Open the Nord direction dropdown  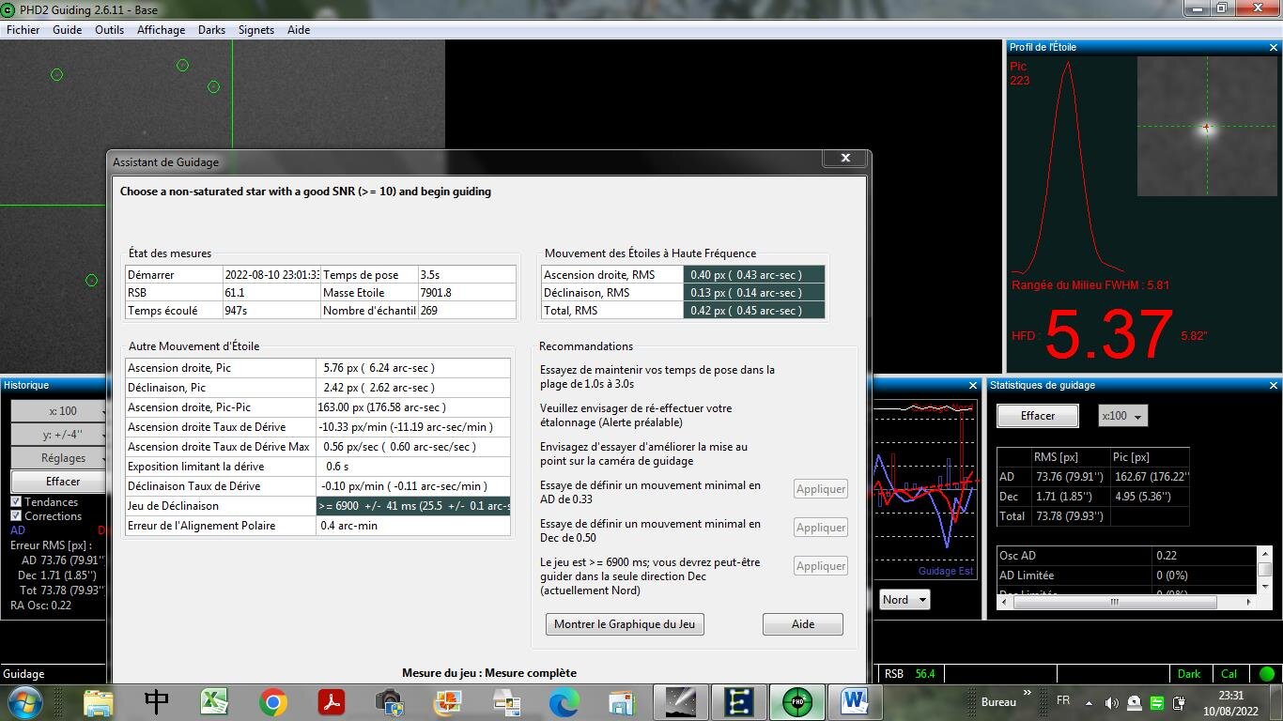pyautogui.click(x=904, y=600)
